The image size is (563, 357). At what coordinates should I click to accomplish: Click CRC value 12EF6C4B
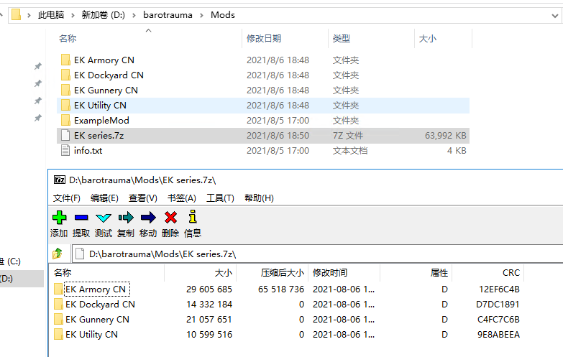(x=499, y=289)
